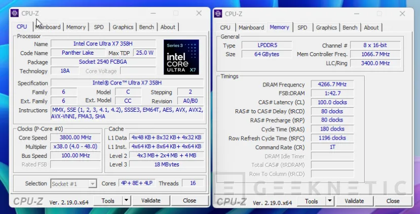Click the L1 Inst. cache value
The width and height of the screenshot is (420, 214).
(x=167, y=147)
